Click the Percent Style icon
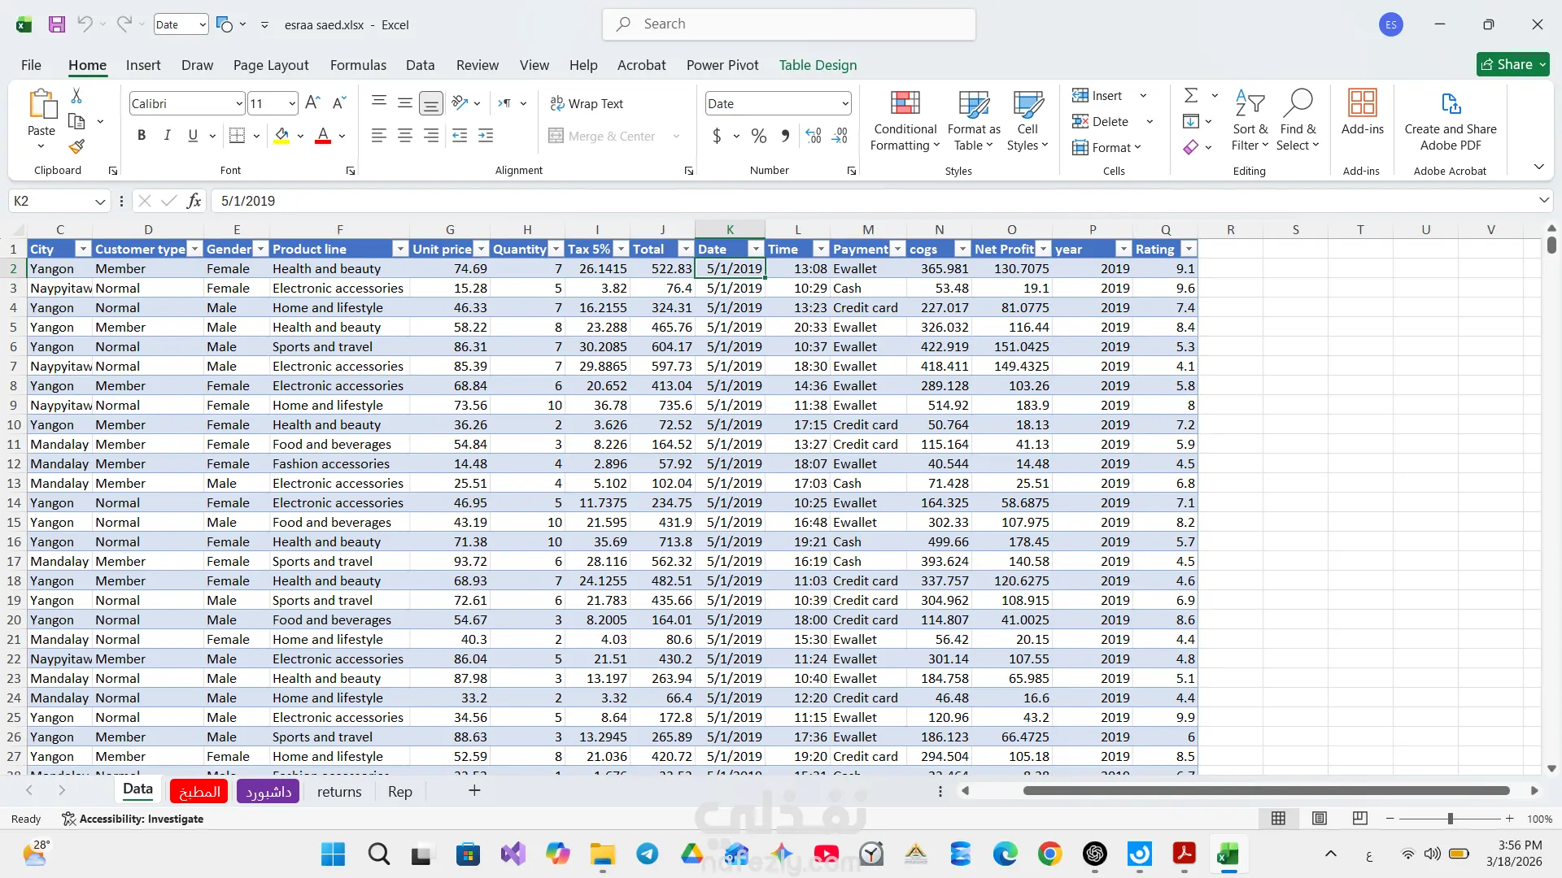This screenshot has height=878, width=1562. 758,136
